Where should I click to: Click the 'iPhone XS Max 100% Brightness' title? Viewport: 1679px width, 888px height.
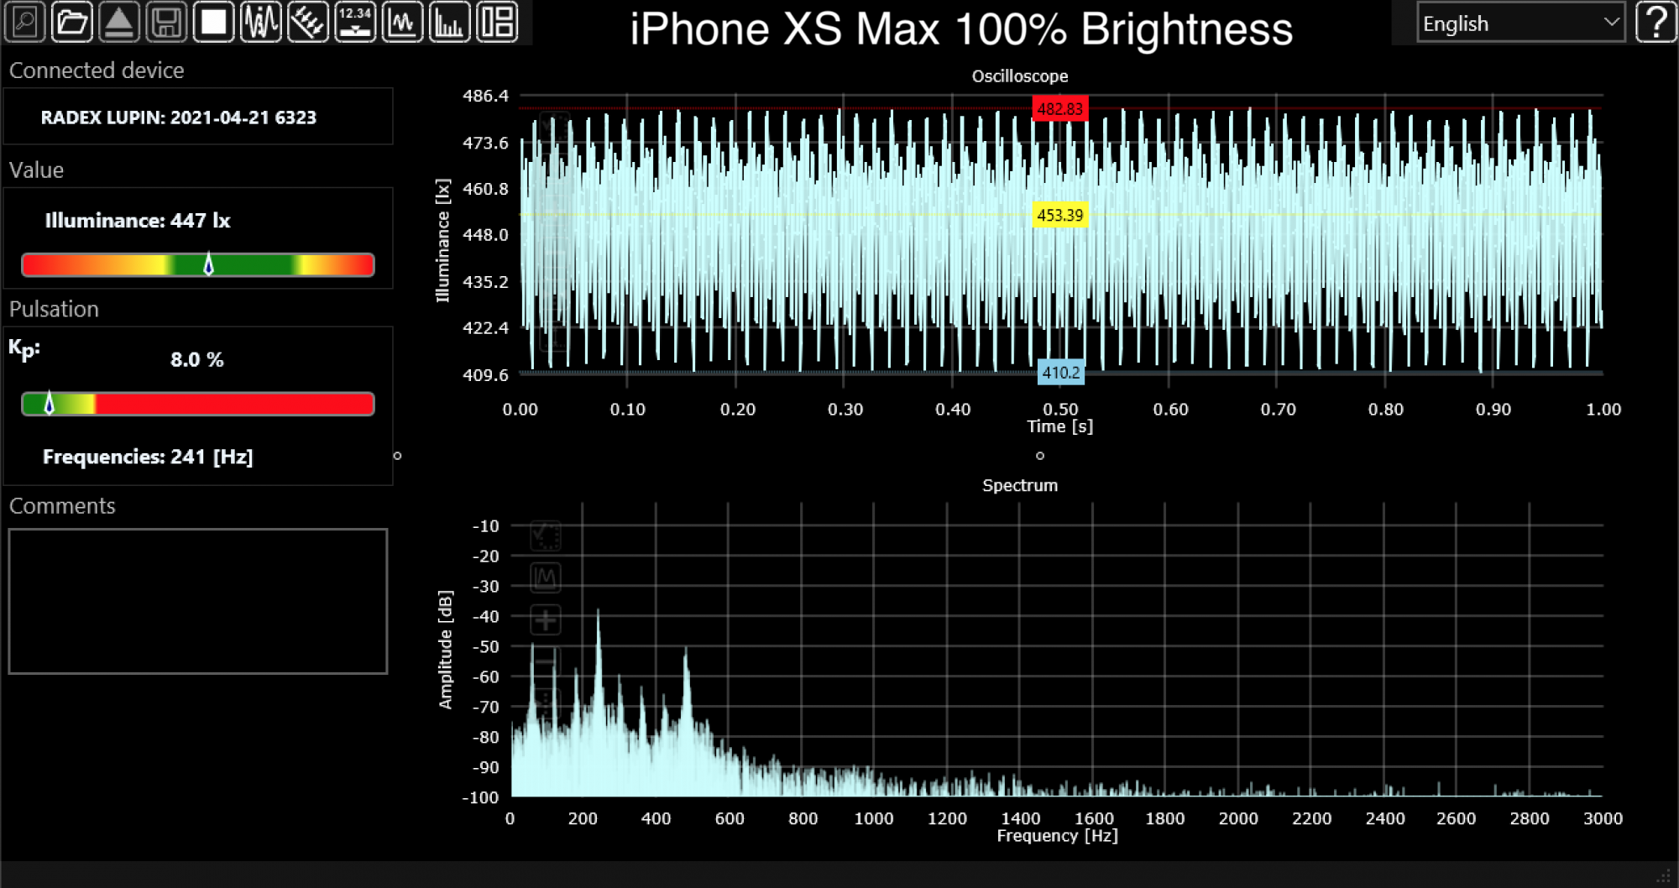coord(961,29)
